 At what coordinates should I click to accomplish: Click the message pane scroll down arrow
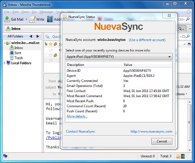pos(190,150)
